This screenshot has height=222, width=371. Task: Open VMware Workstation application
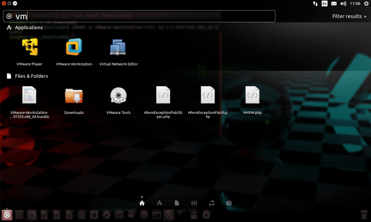74,52
